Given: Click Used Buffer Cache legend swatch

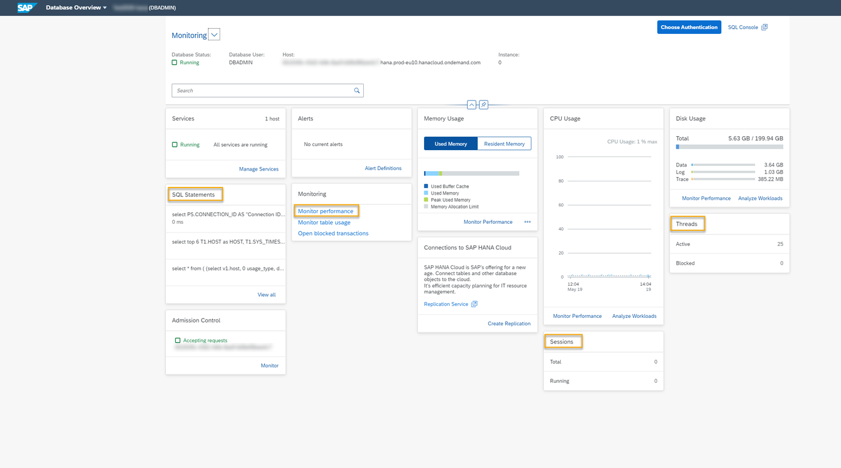Looking at the screenshot, I should coord(426,186).
